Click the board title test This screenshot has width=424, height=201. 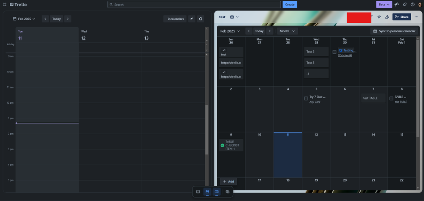[x=222, y=17]
